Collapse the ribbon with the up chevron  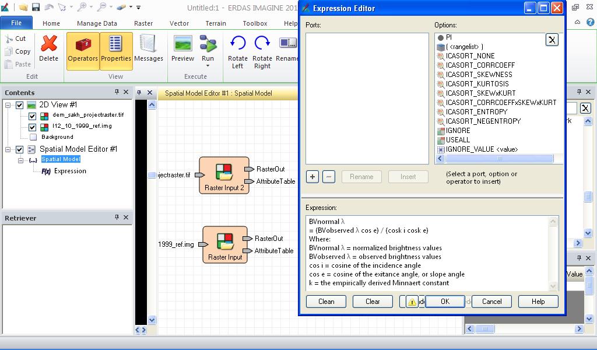tap(578, 22)
